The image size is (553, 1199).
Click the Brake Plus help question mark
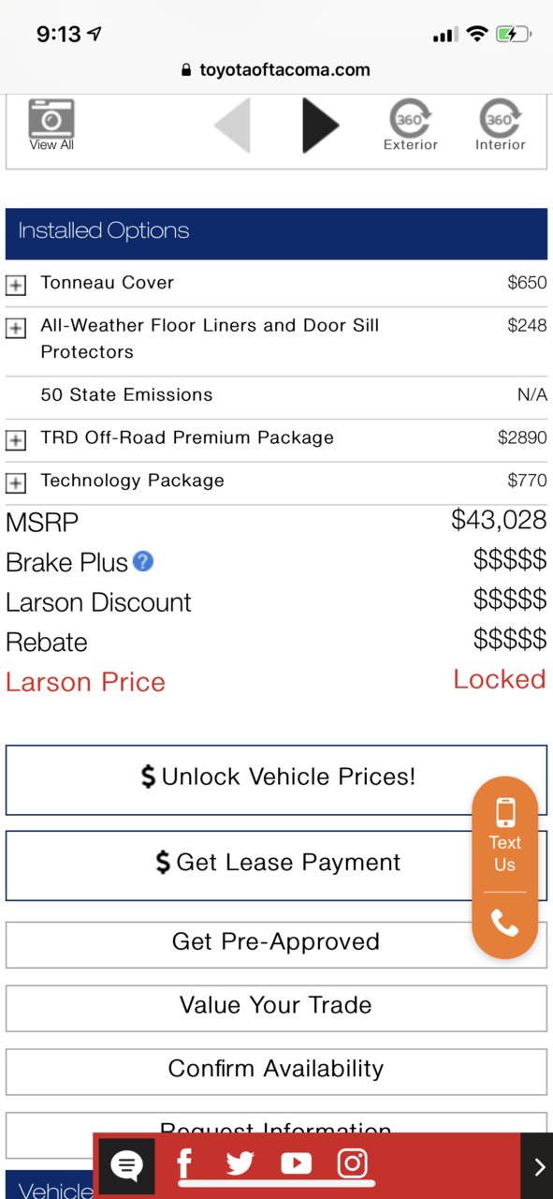coord(142,561)
